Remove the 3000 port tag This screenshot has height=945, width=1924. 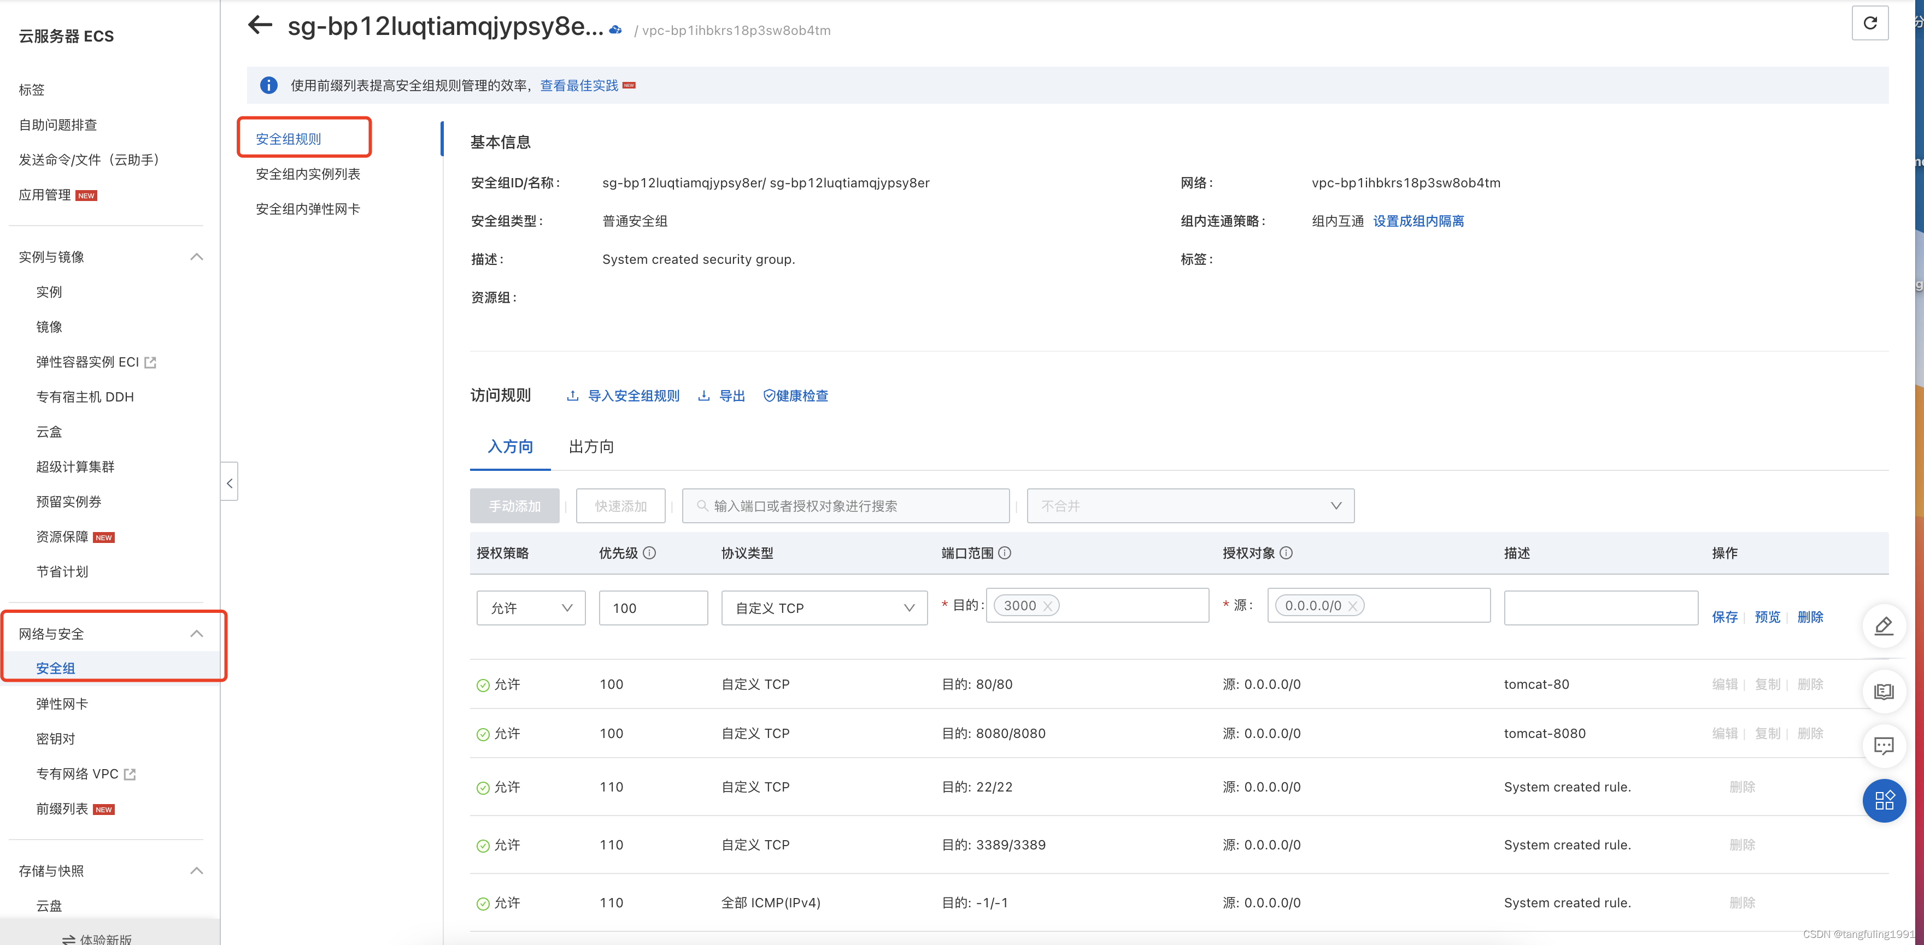(1048, 606)
